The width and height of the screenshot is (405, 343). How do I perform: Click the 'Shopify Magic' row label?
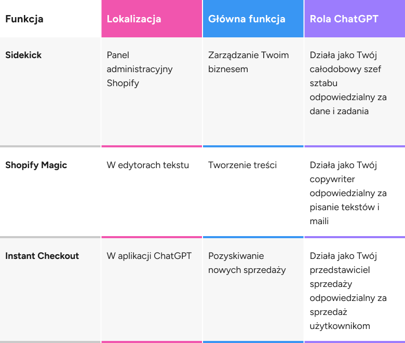(x=36, y=165)
